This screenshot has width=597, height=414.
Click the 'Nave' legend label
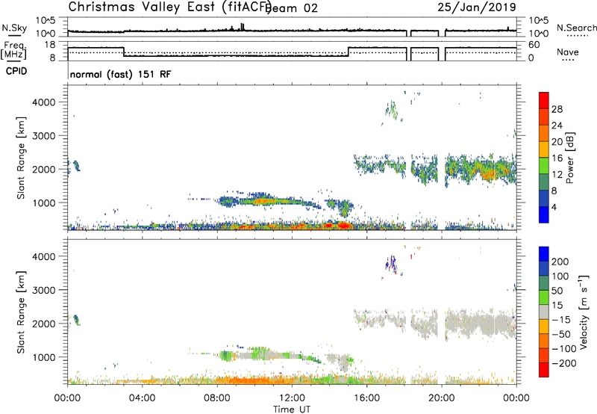(x=568, y=52)
